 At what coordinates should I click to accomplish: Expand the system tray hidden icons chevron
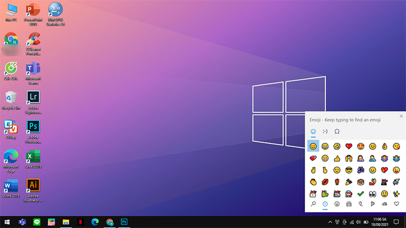pos(330,222)
